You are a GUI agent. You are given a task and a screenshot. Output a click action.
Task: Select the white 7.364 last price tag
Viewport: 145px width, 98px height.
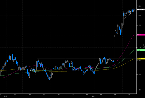[x=141, y=10]
